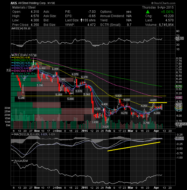Click the 5.980 price label
This screenshot has width=187, height=190.
pos(62,79)
